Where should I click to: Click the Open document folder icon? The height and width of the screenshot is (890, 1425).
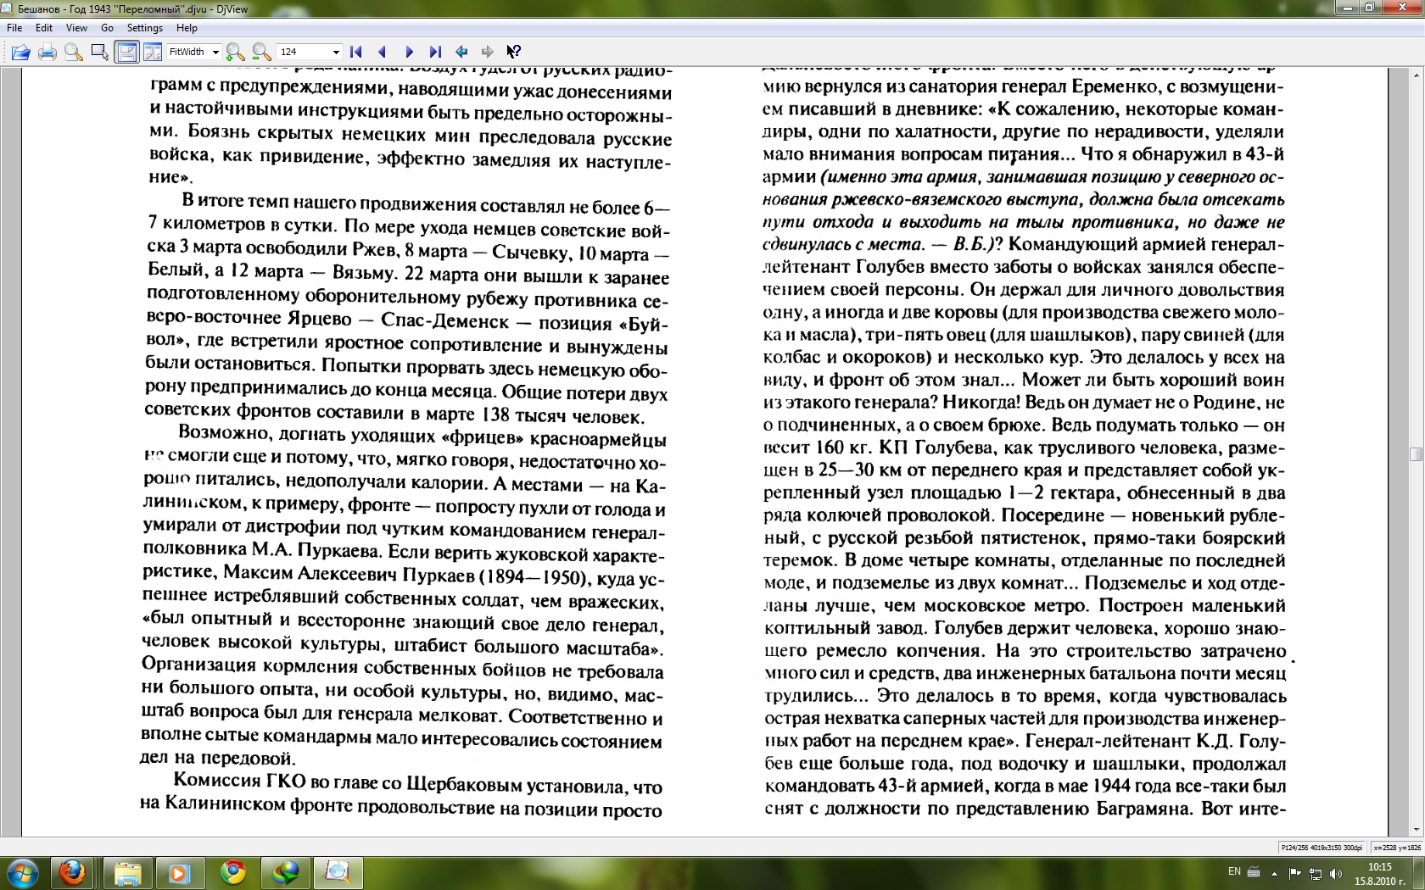pos(20,53)
